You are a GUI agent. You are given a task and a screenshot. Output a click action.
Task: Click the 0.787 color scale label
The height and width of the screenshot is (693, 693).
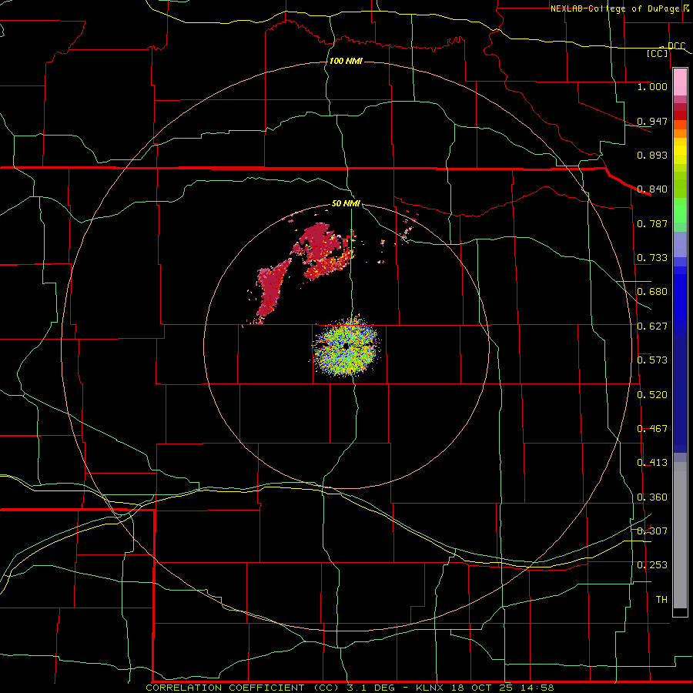click(x=652, y=223)
